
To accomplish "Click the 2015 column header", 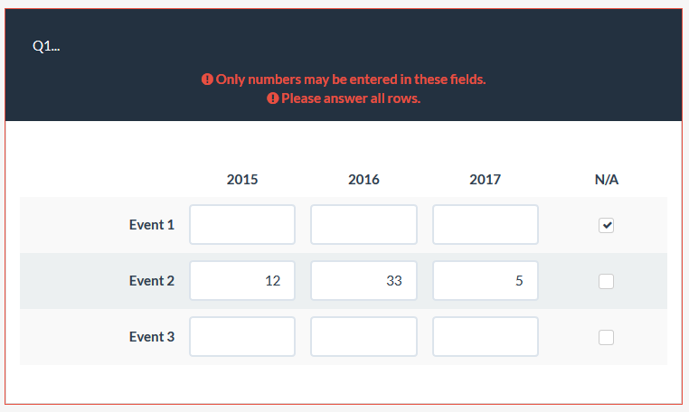I will coord(242,180).
